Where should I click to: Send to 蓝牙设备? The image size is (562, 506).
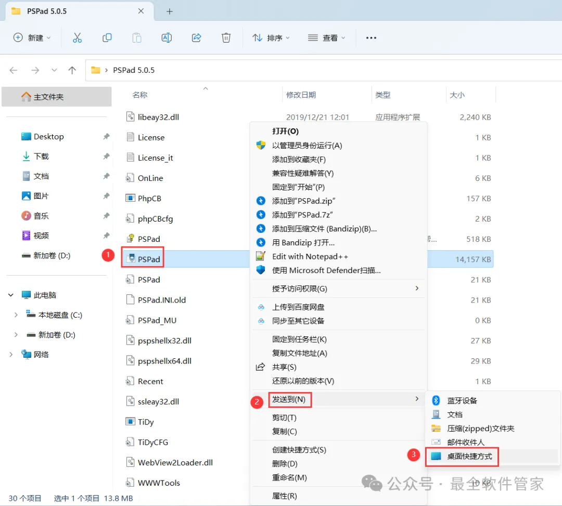pos(462,400)
